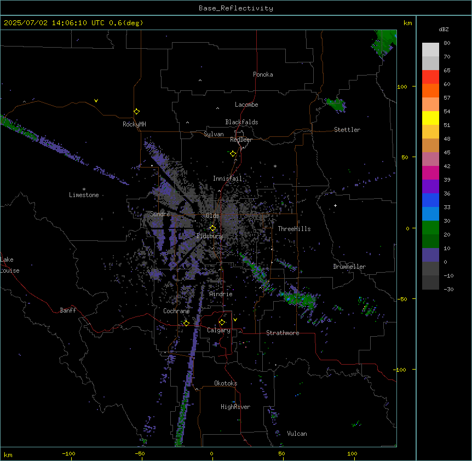Click the legend value 80
Image resolution: width=472 pixels, height=461 pixels.
(447, 43)
